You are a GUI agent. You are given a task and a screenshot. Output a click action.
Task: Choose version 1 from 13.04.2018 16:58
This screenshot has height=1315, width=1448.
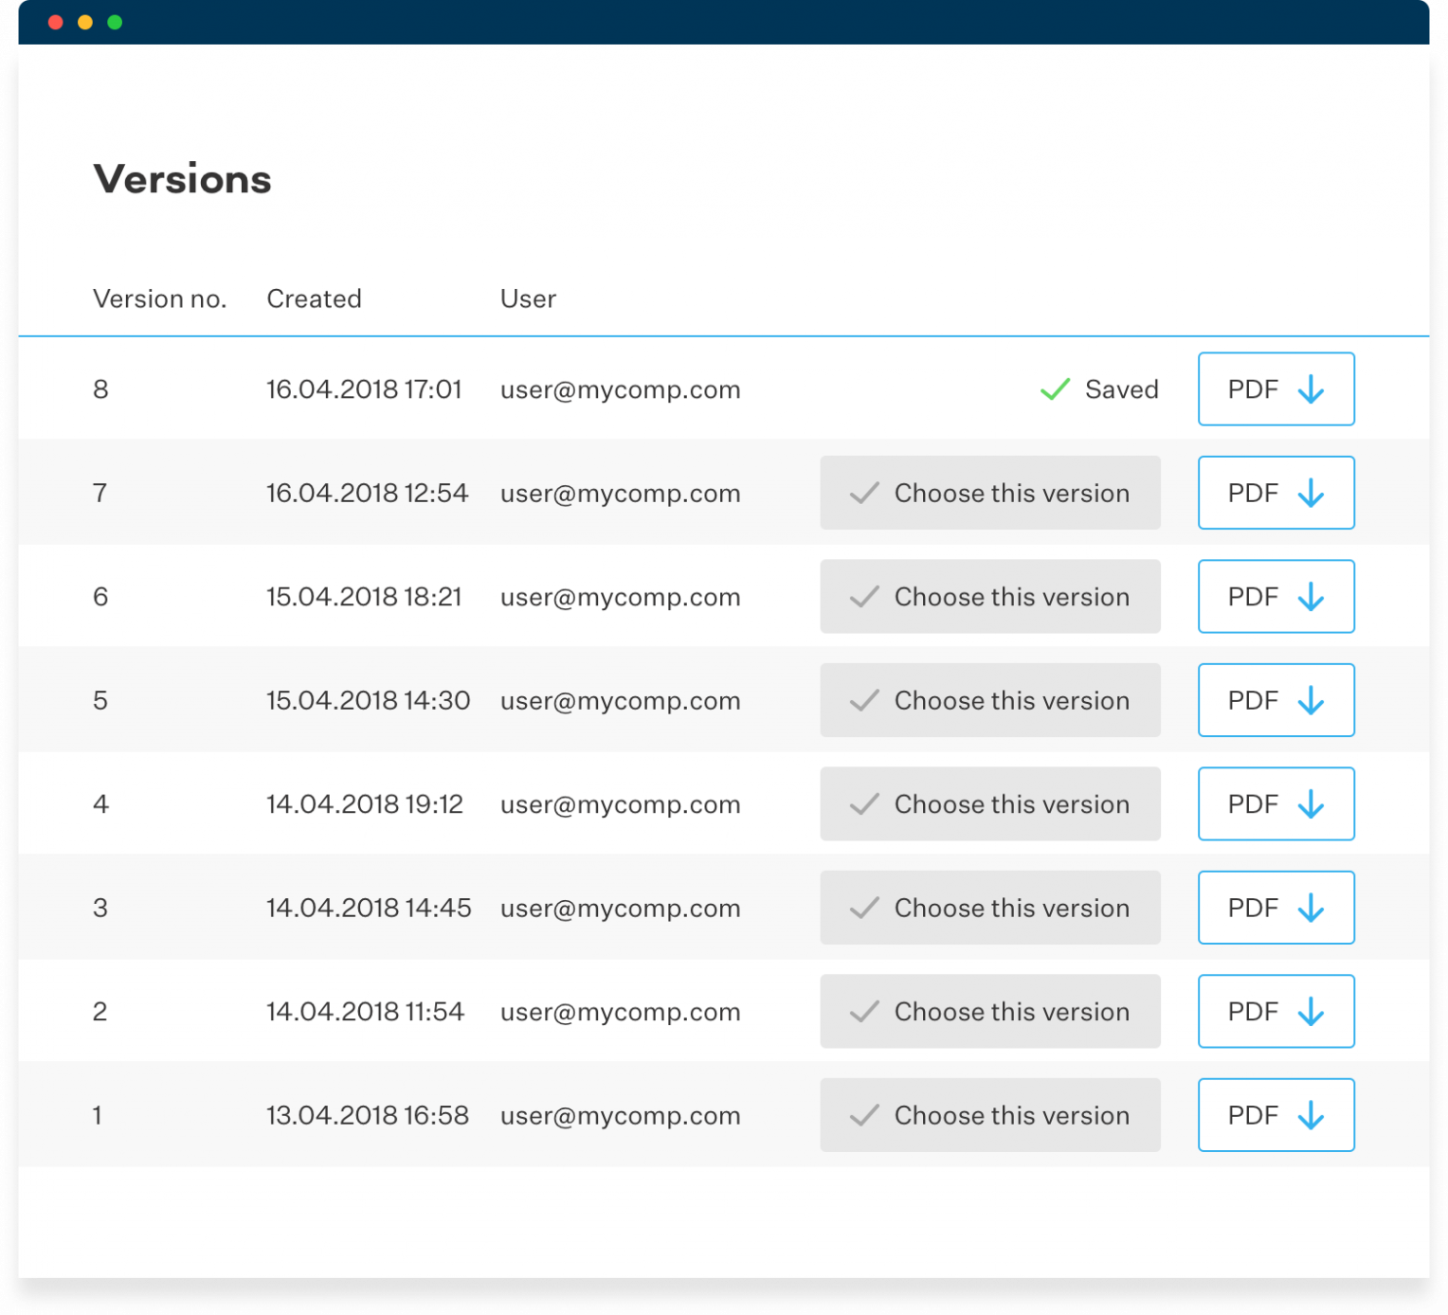pyautogui.click(x=989, y=1115)
